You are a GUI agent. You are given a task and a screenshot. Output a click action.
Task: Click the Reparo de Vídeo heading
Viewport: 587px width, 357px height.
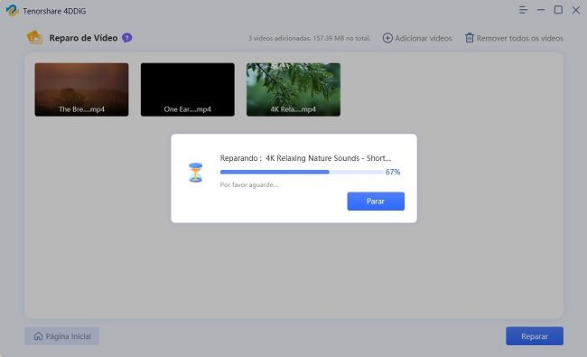pos(83,38)
